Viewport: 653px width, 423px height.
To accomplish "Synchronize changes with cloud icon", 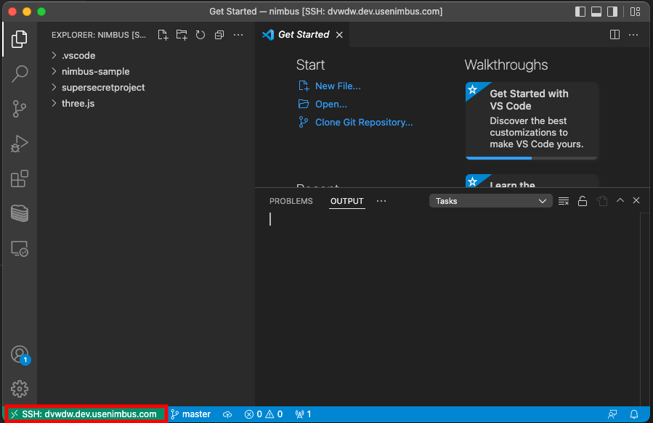I will click(227, 414).
